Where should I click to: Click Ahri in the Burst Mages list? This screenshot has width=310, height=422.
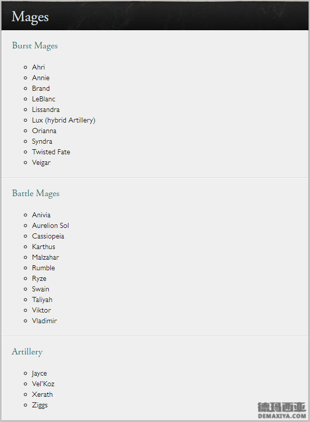[x=38, y=67]
